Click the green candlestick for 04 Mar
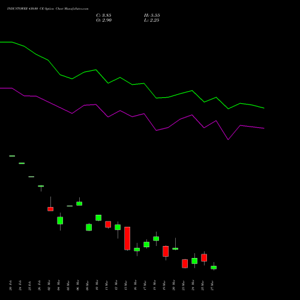 click(x=60, y=220)
